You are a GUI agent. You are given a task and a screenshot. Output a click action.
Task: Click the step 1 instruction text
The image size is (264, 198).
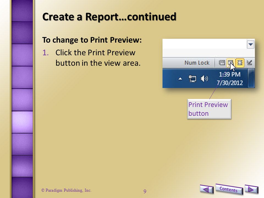[98, 58]
